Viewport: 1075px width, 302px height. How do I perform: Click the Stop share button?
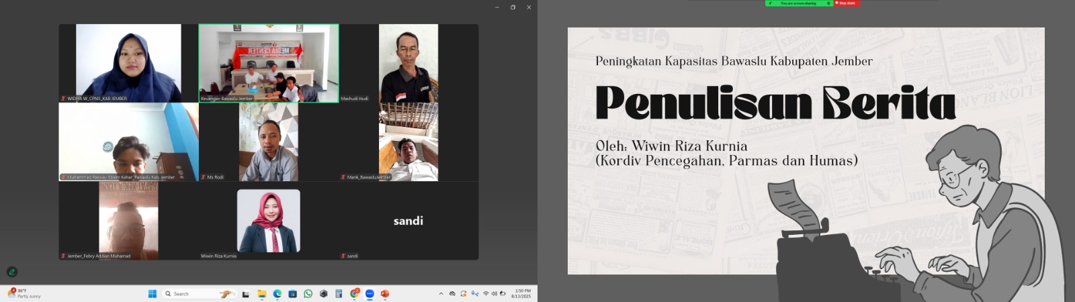847,3
